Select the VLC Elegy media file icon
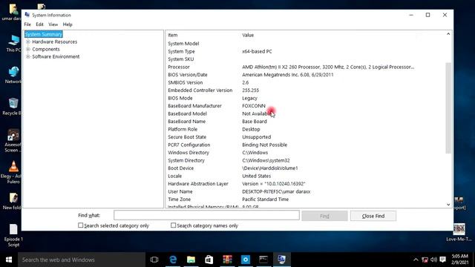This screenshot has width=475, height=267. point(12,173)
